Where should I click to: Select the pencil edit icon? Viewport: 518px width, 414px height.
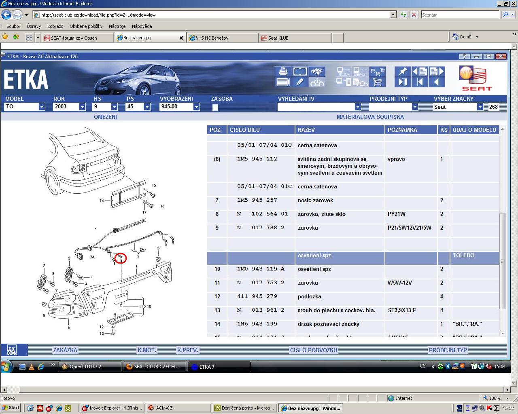[x=299, y=82]
